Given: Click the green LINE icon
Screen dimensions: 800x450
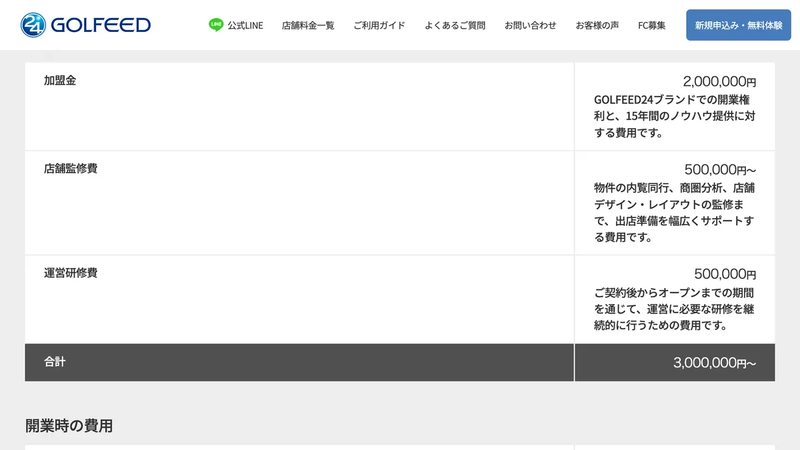Looking at the screenshot, I should click(x=216, y=25).
